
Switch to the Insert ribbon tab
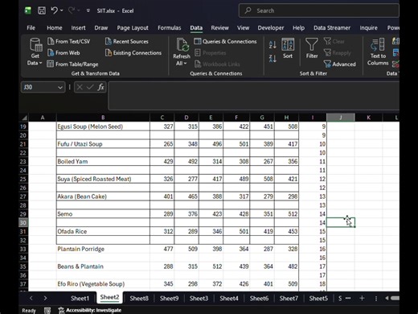tap(78, 28)
